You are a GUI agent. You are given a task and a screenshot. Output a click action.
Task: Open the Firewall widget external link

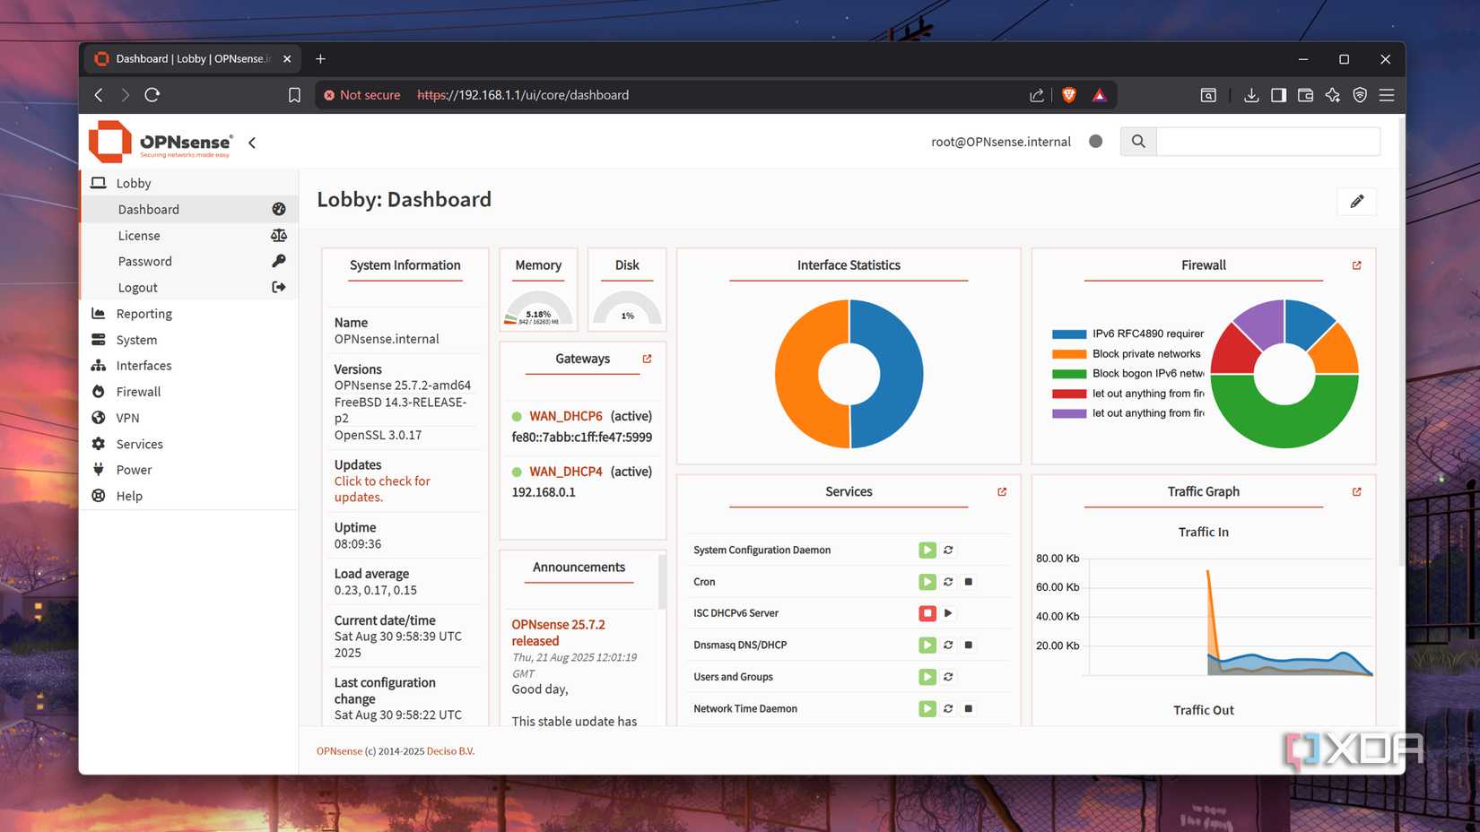pos(1355,265)
